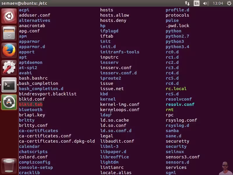Viewport: 233px width, 175px height.
Task: Open the Files manager from launcher
Action: [9, 33]
